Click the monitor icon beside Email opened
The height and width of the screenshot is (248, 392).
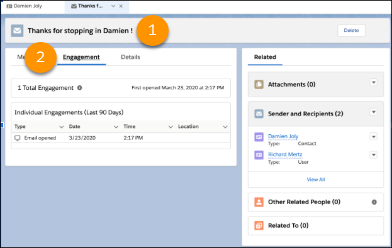pos(17,138)
